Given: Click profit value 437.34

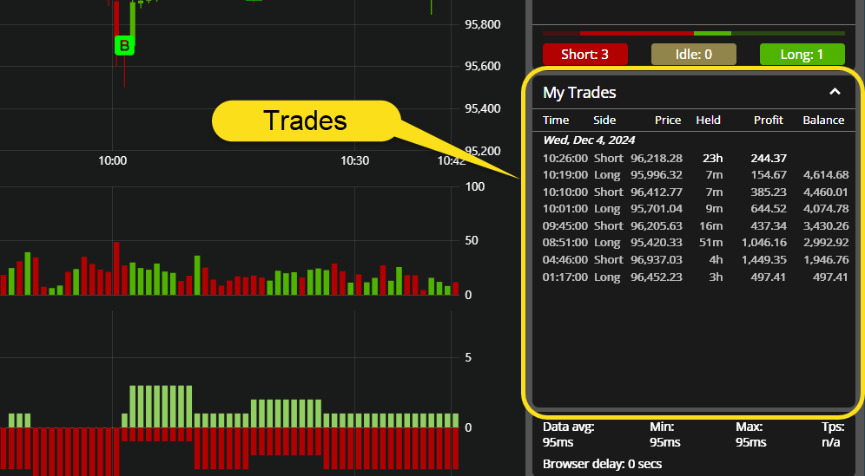Looking at the screenshot, I should pyautogui.click(x=769, y=226).
